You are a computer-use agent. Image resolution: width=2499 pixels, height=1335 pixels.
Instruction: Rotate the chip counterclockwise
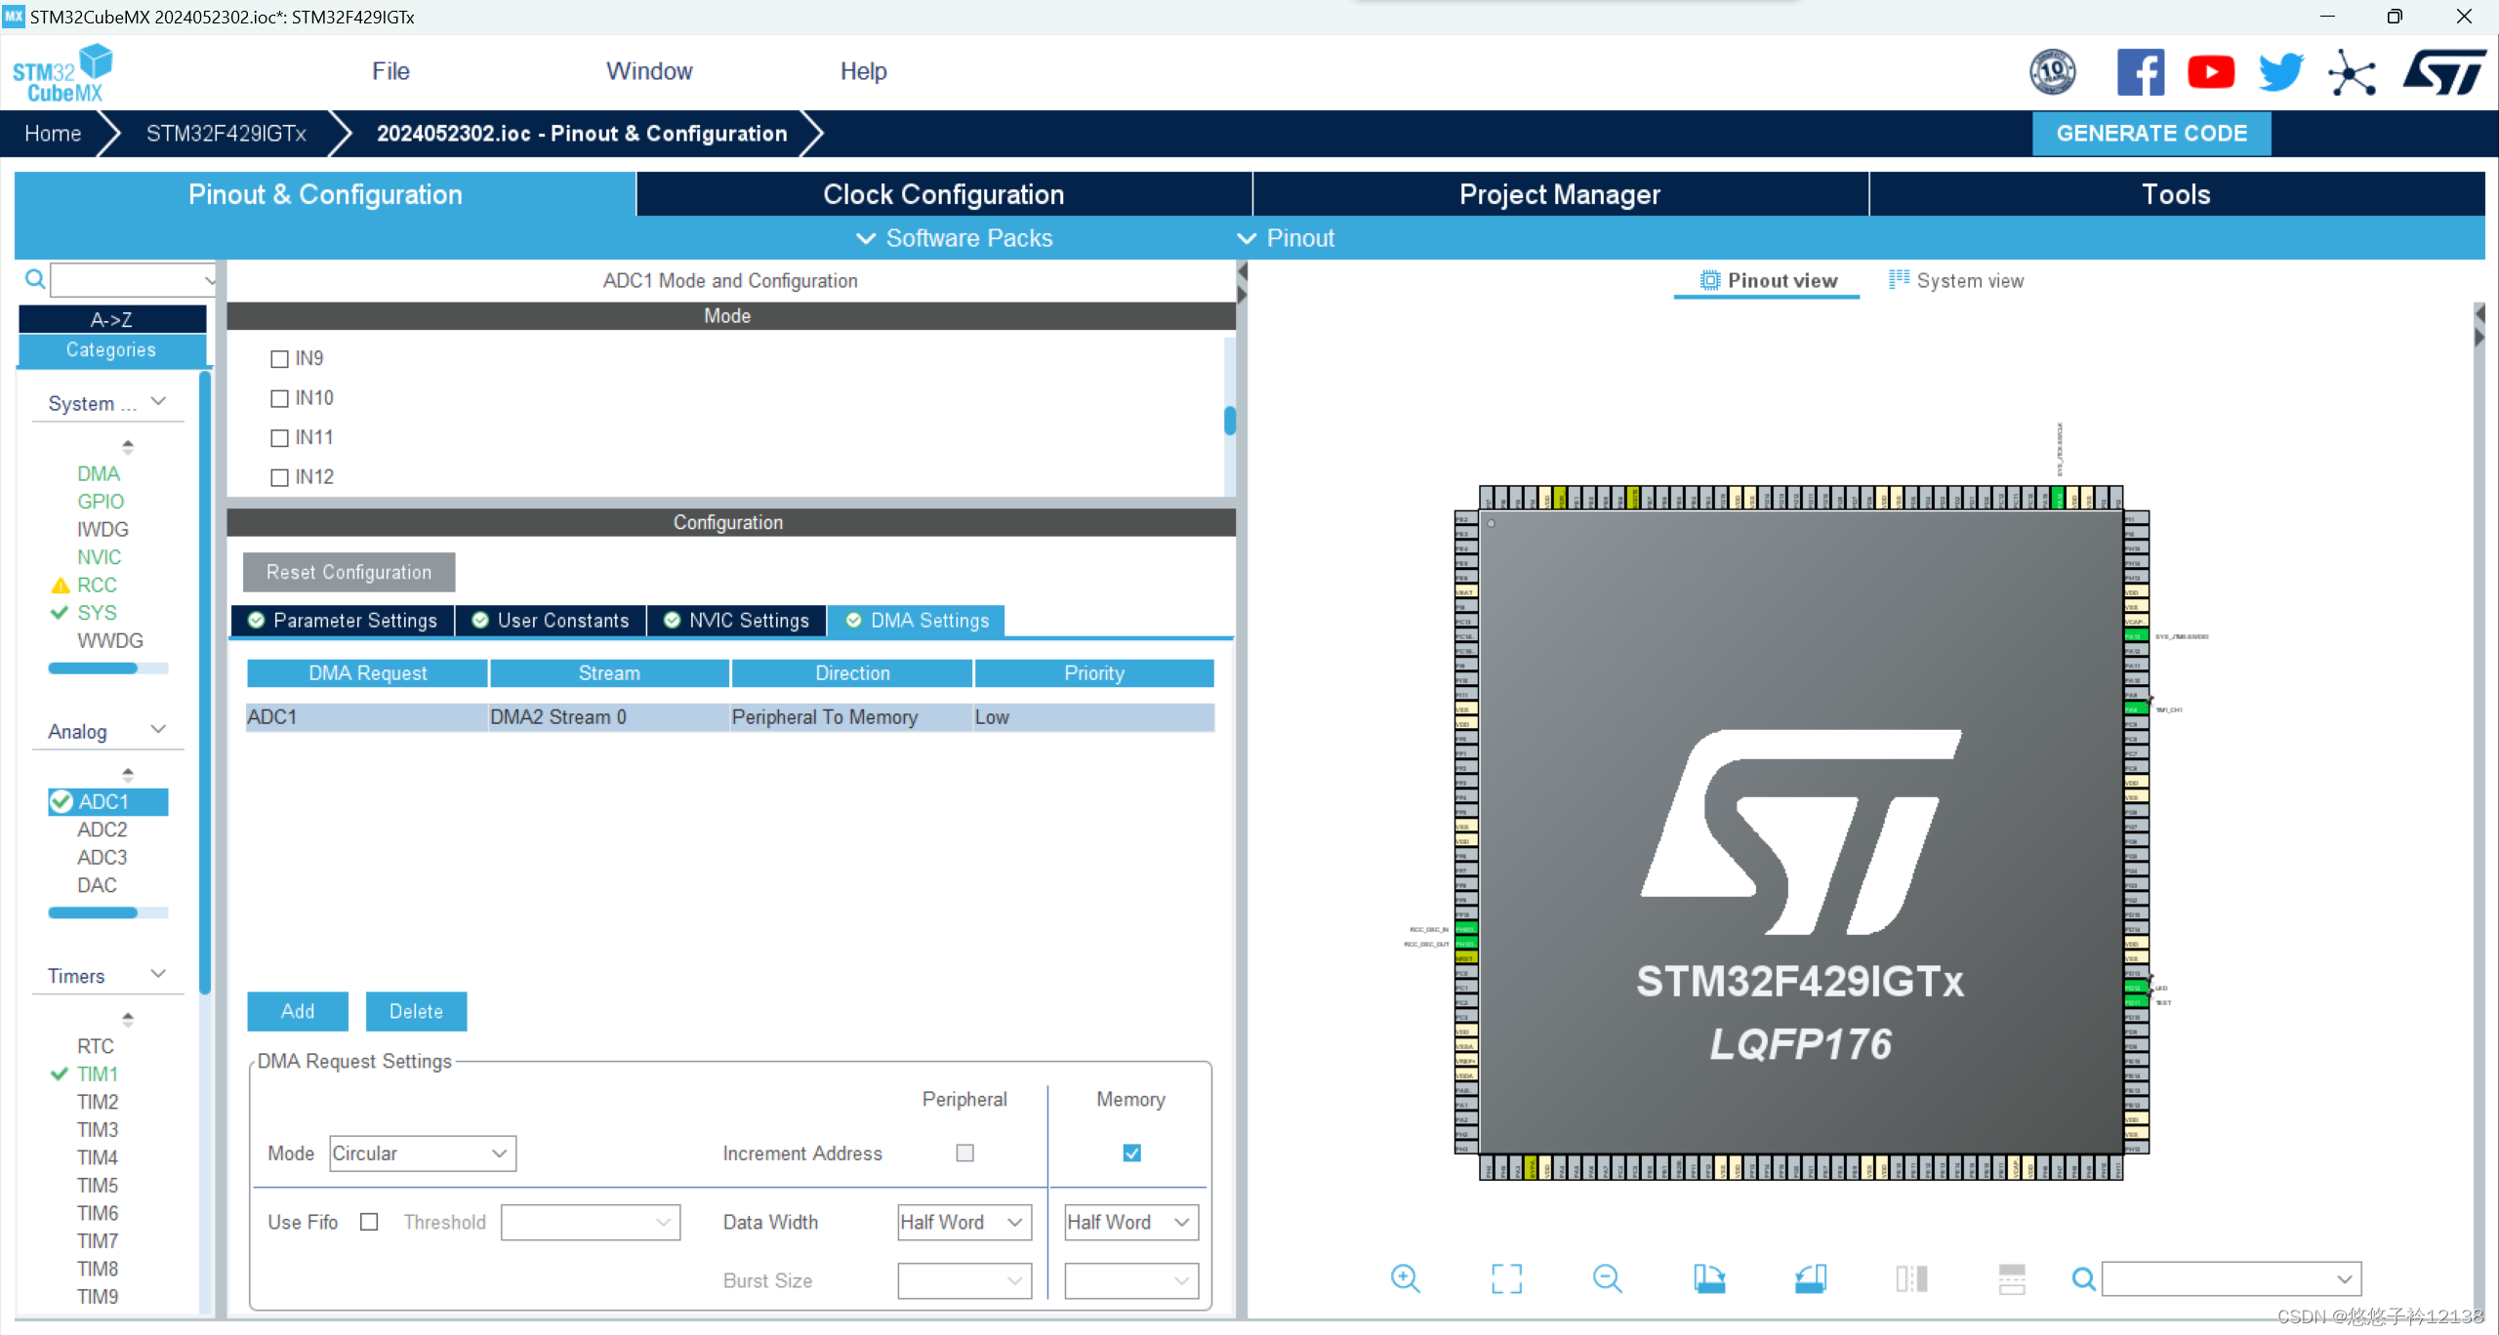click(x=1811, y=1278)
